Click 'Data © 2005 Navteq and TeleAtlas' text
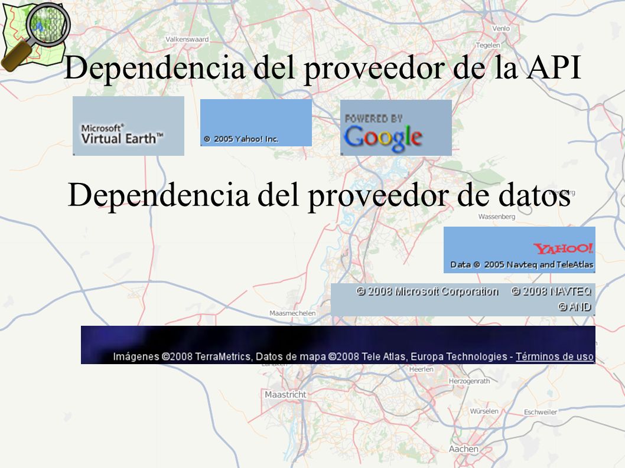The image size is (625, 468). [x=522, y=264]
